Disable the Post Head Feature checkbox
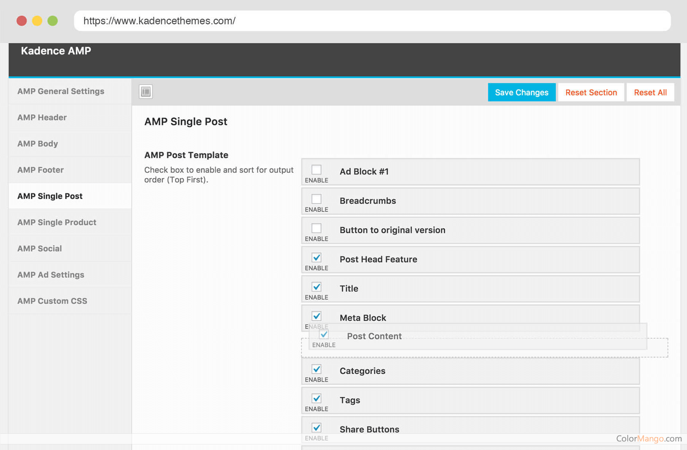Image resolution: width=687 pixels, height=450 pixels. (x=316, y=257)
